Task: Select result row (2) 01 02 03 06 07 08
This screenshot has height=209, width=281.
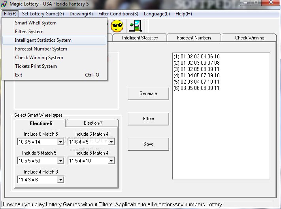Action: (196, 63)
